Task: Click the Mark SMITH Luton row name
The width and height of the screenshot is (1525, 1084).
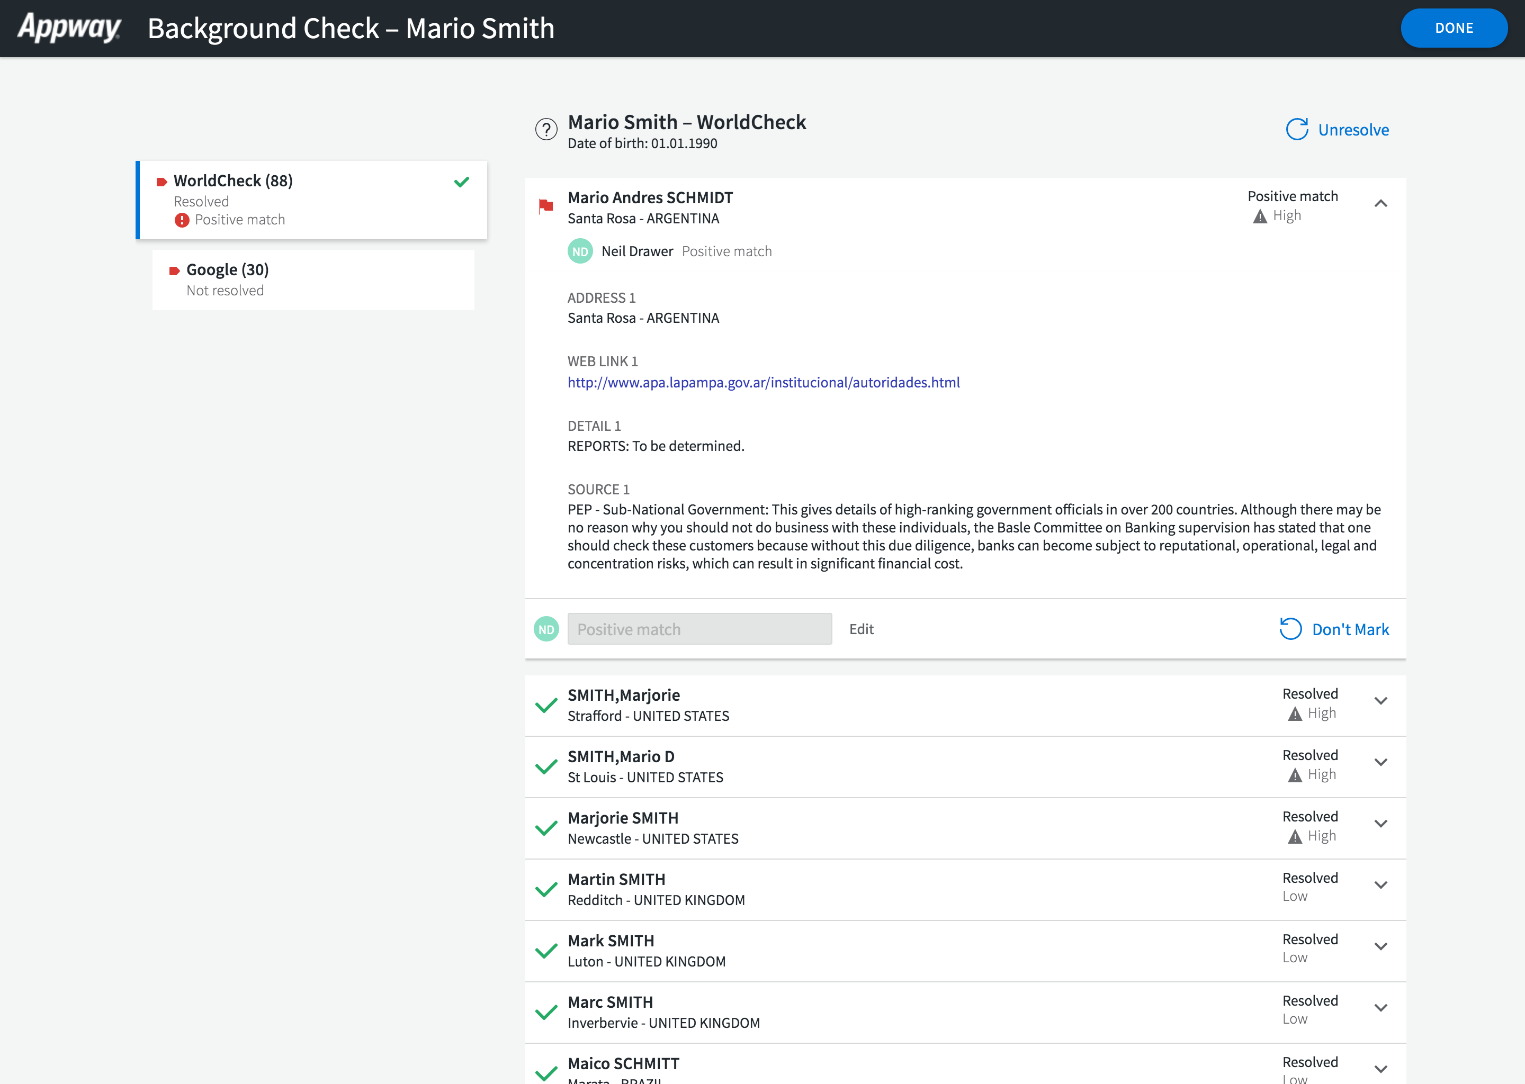Action: [x=611, y=941]
